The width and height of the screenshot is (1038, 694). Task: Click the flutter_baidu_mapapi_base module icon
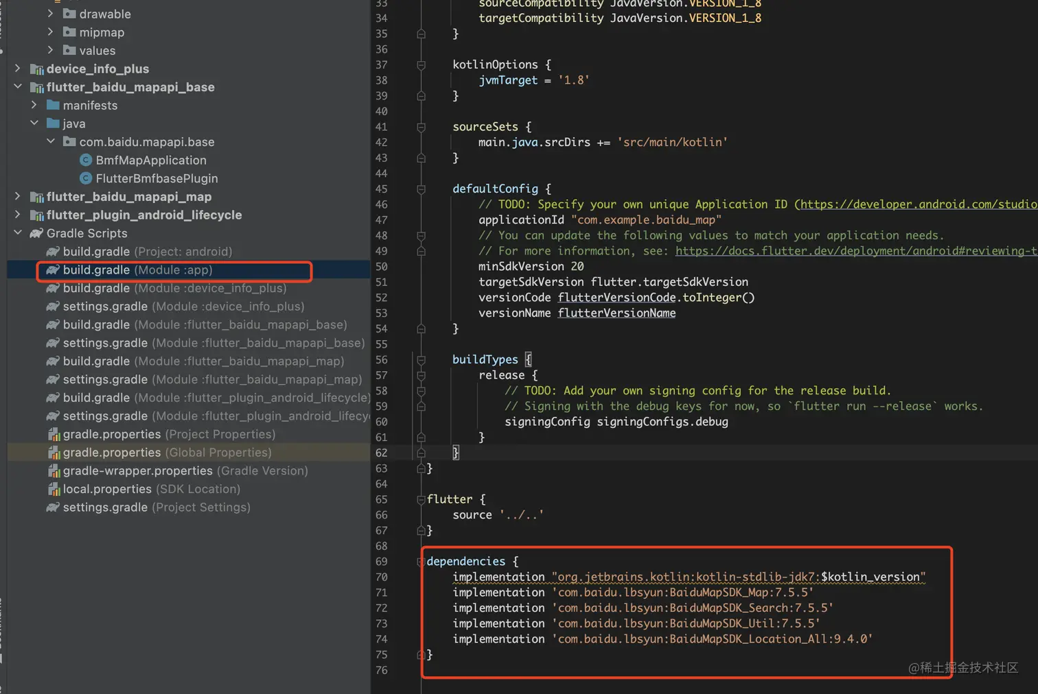pos(37,87)
